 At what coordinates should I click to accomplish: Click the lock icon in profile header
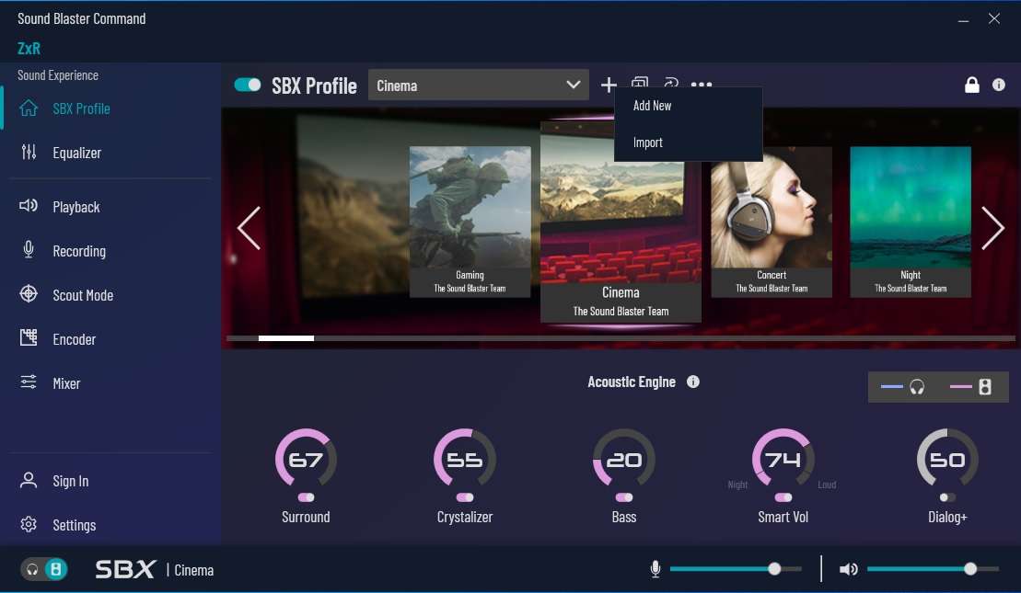point(971,85)
